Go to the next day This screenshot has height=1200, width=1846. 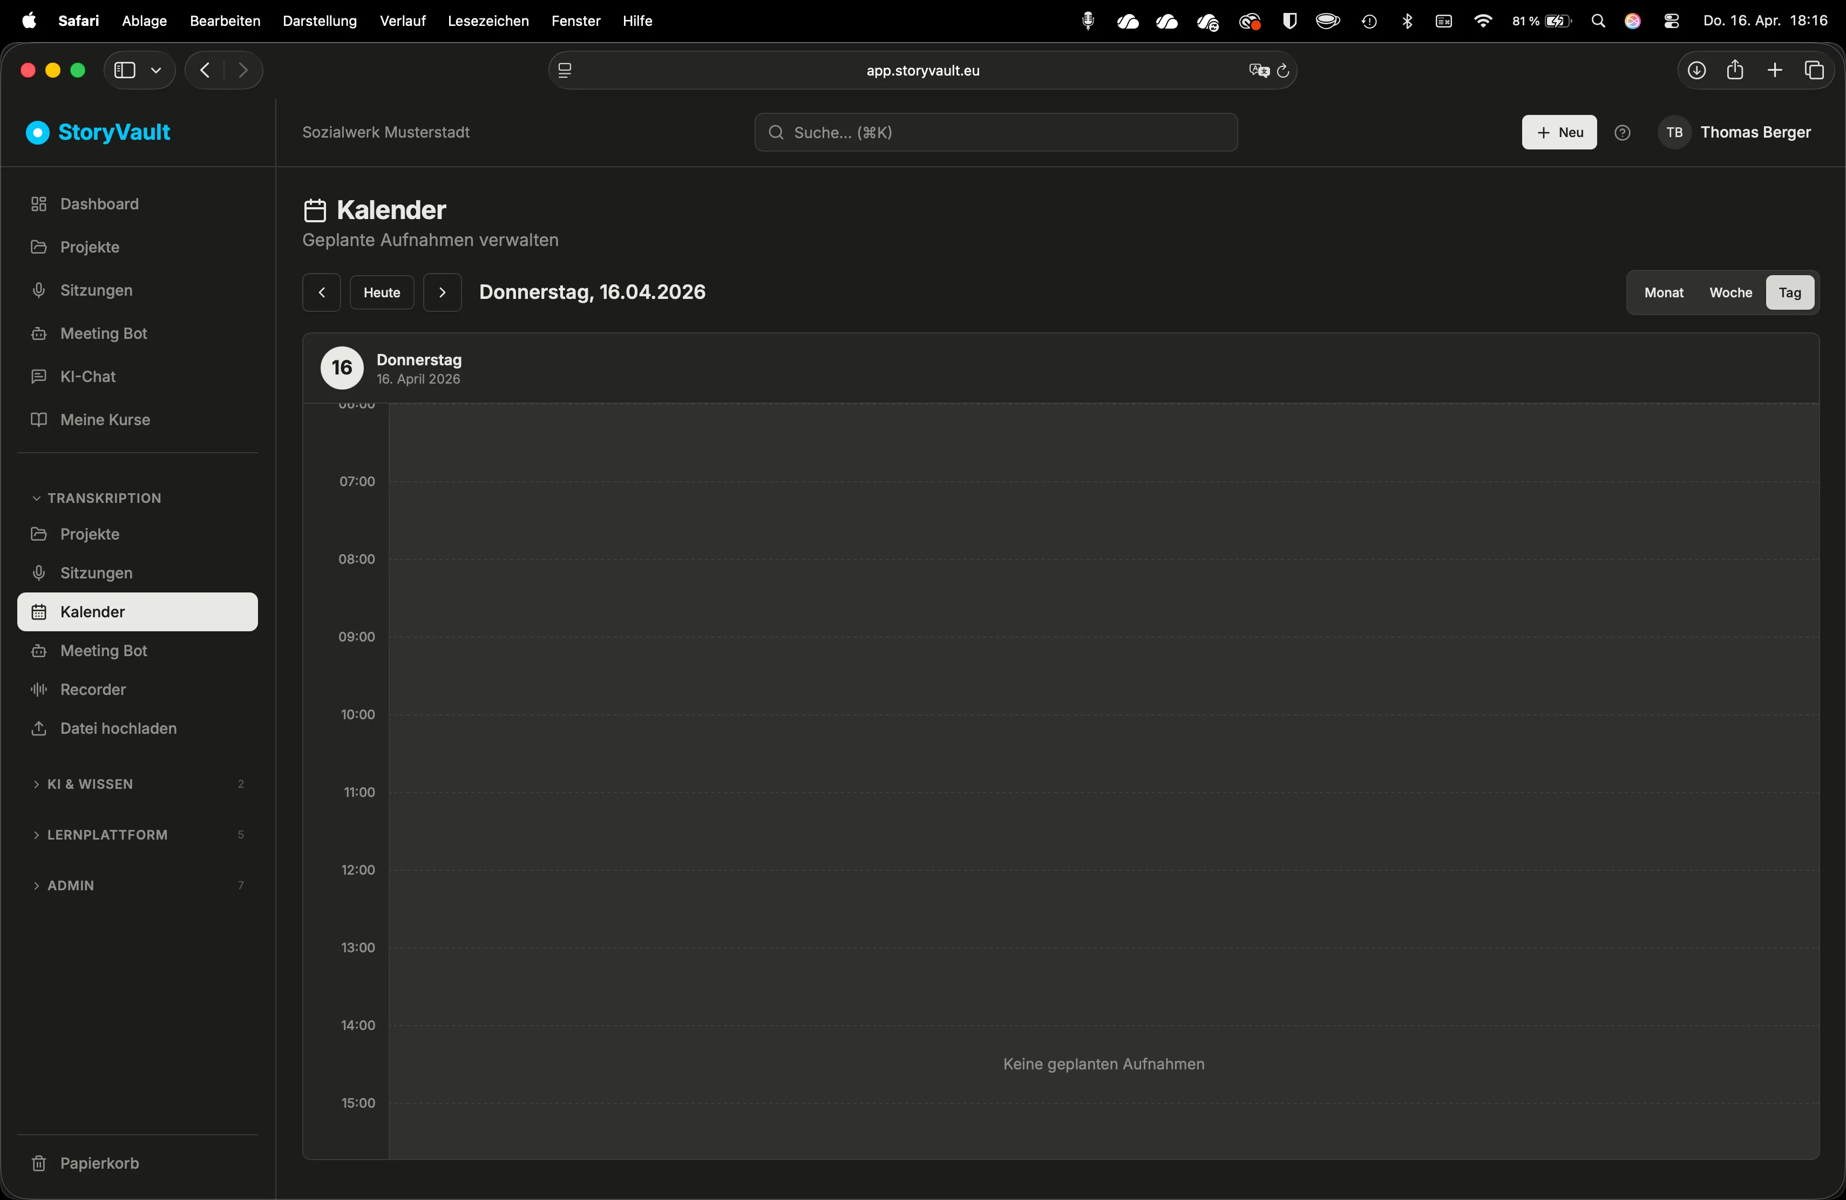(442, 293)
